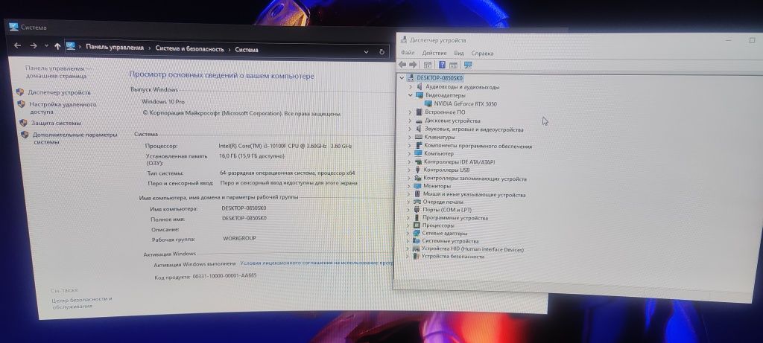This screenshot has height=343, width=763.
Task: Open the Файл menu
Action: click(408, 53)
